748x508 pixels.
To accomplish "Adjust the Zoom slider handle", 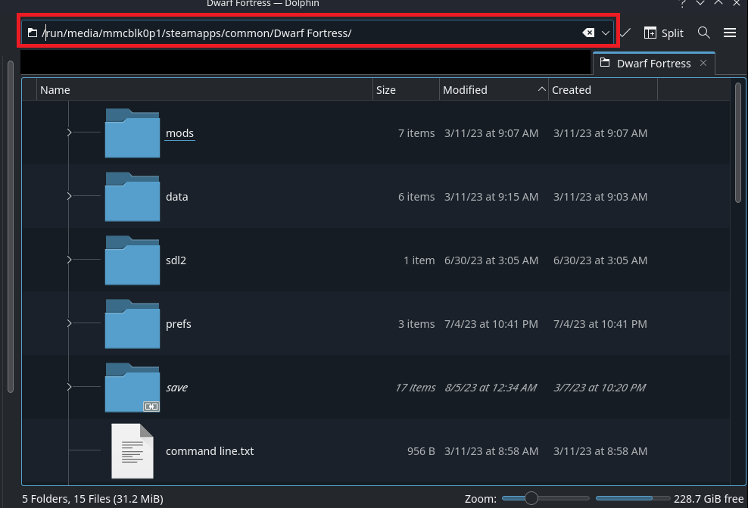I will (x=531, y=498).
